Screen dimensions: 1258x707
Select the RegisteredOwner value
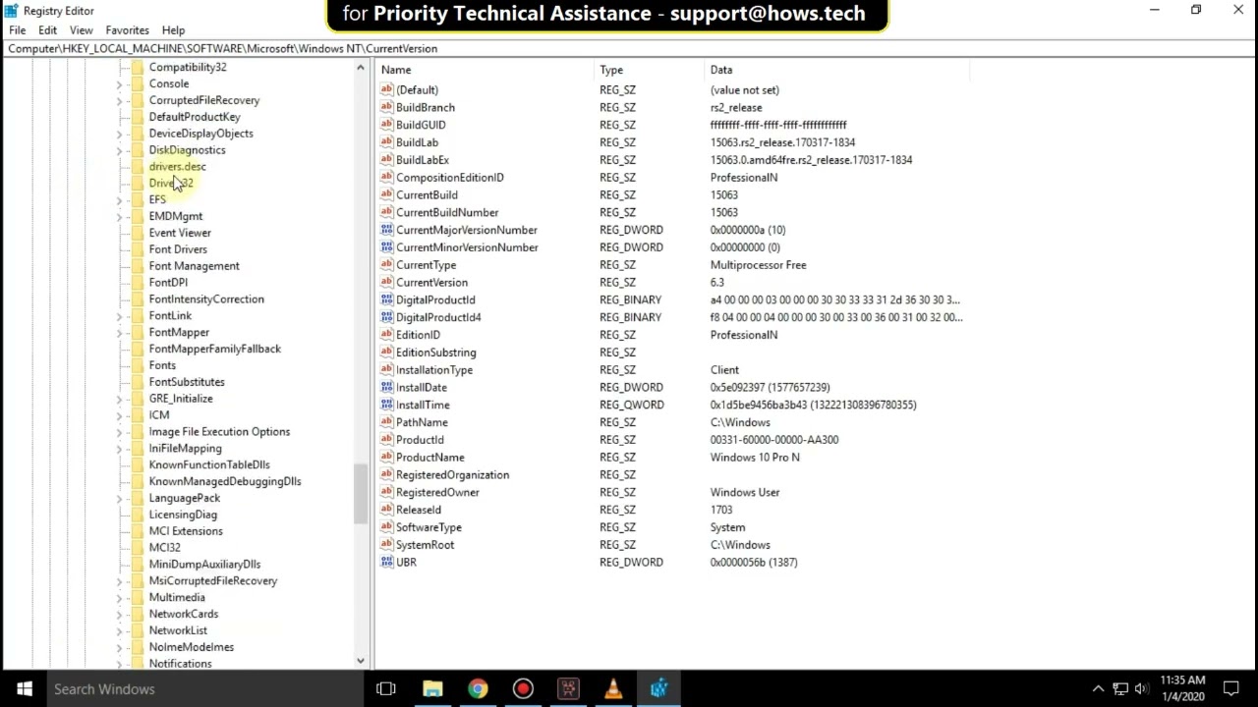[437, 492]
